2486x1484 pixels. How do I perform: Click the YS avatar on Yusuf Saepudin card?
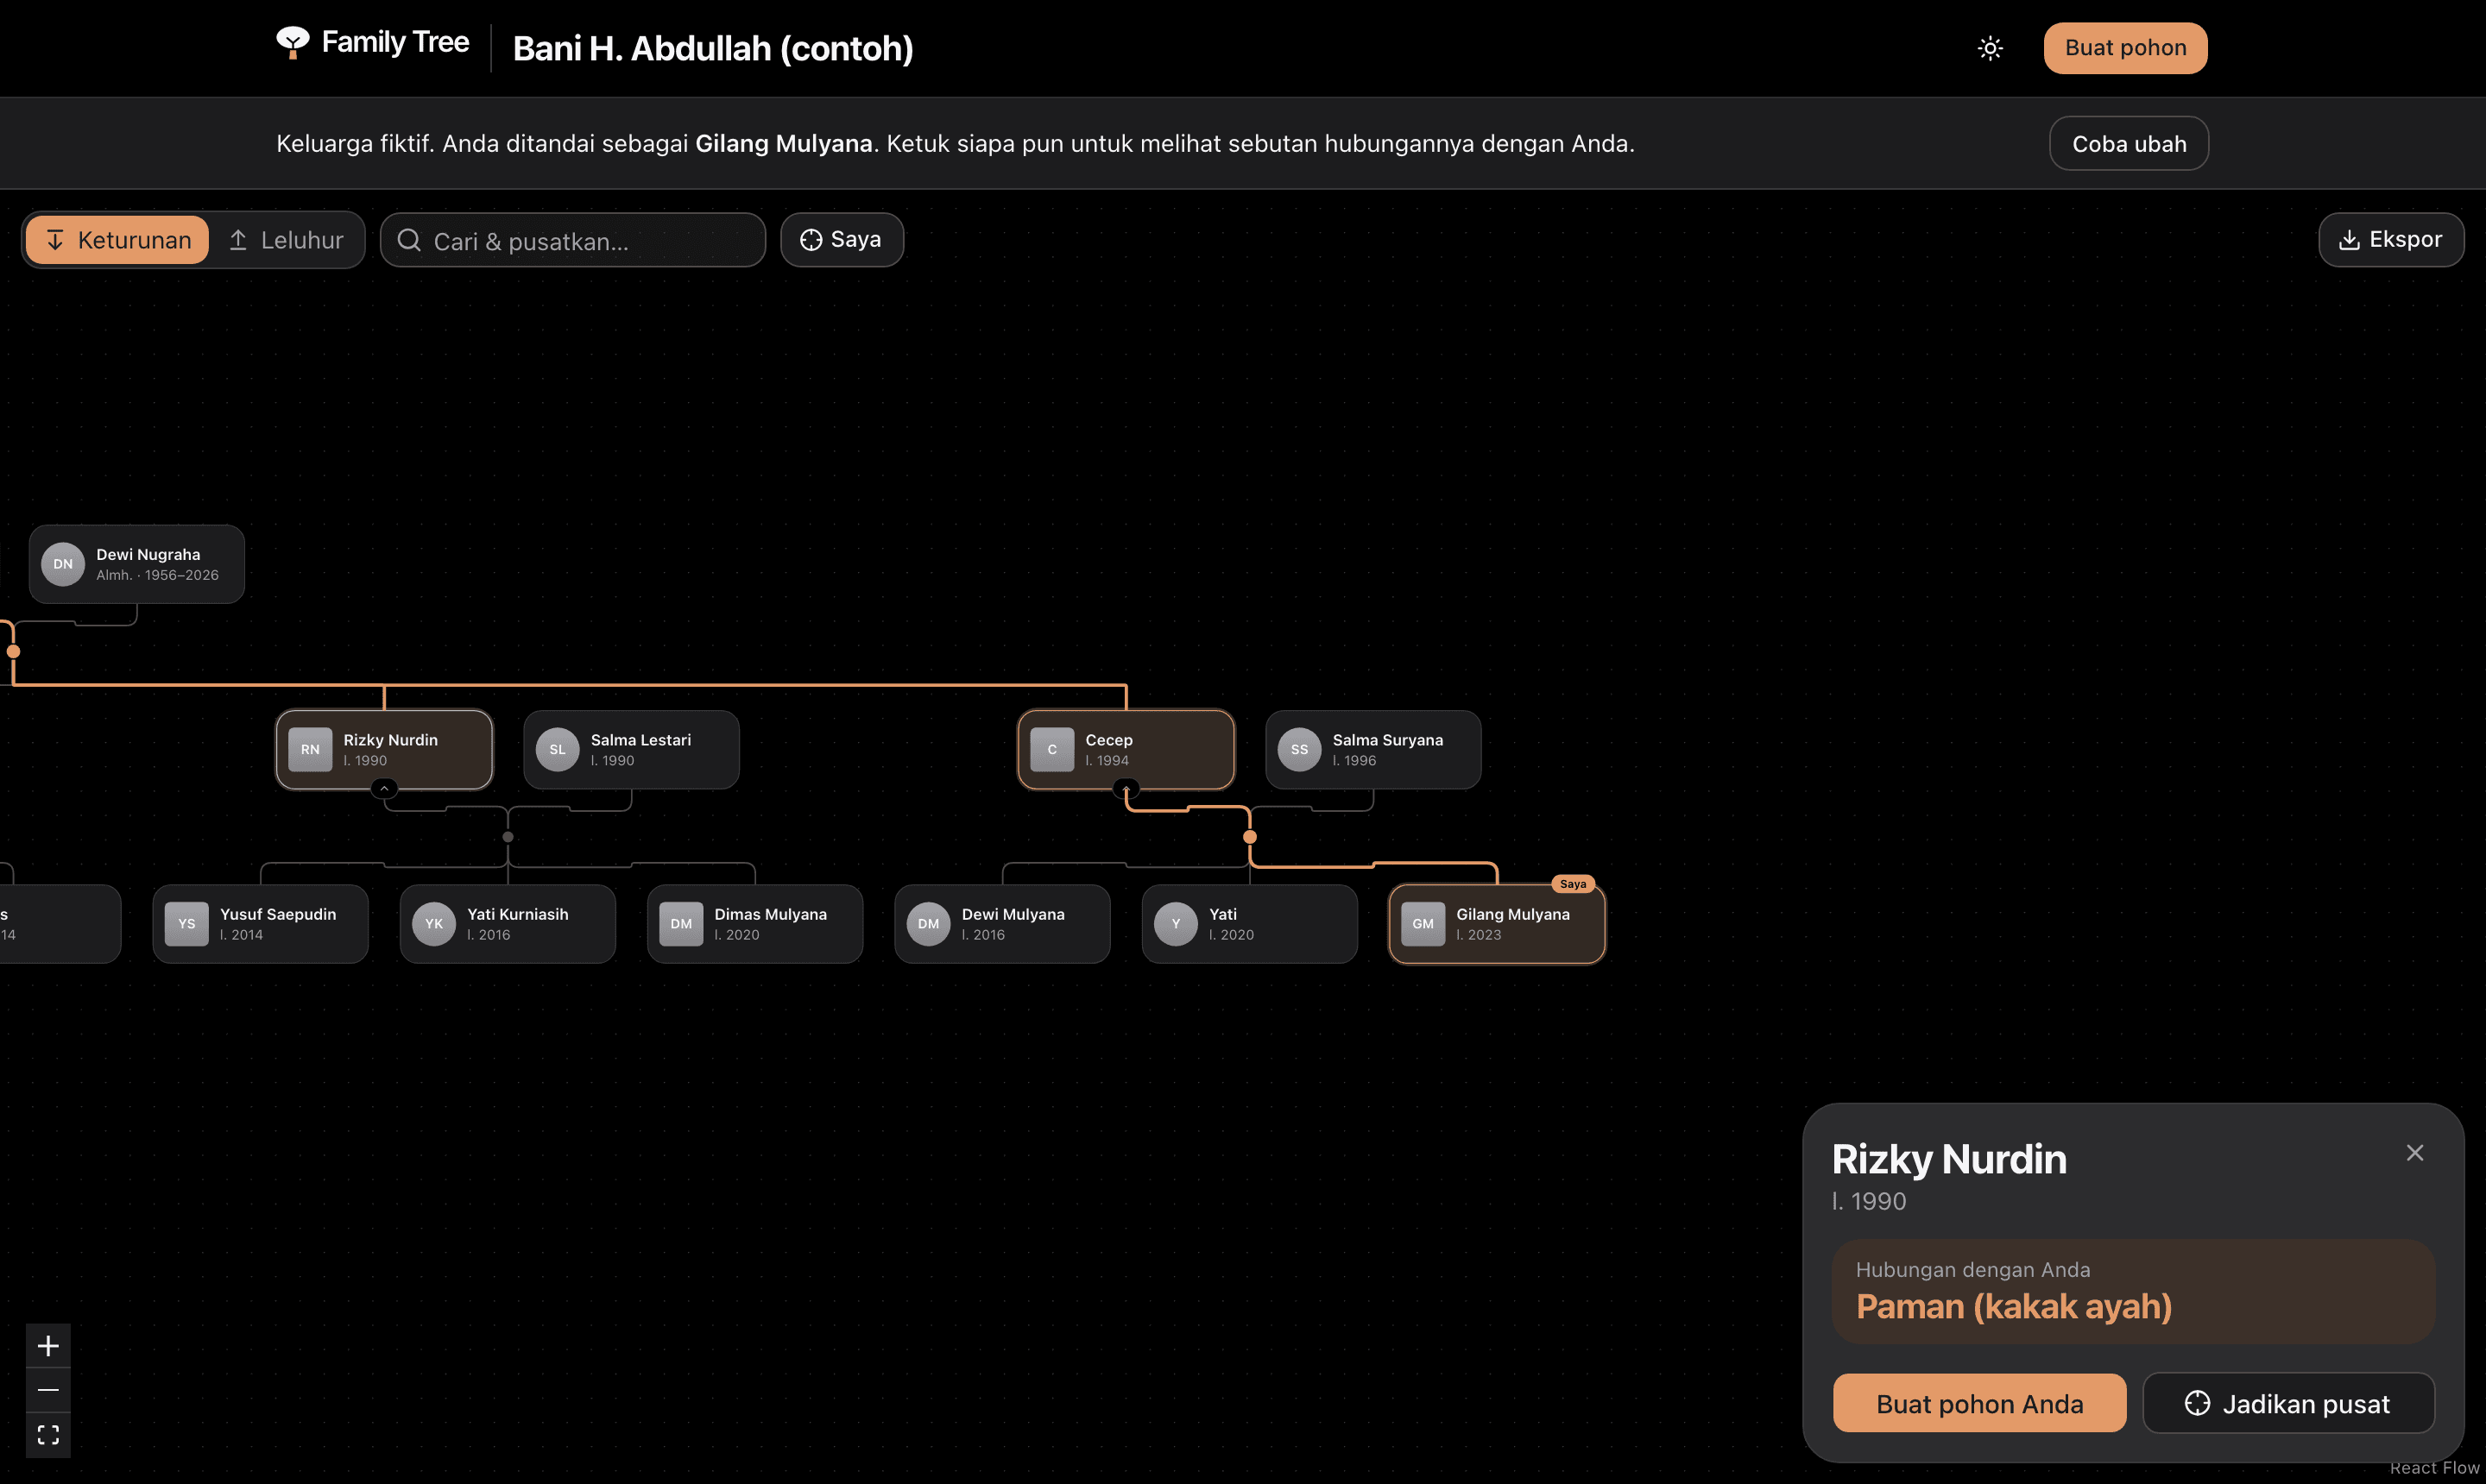pos(187,924)
